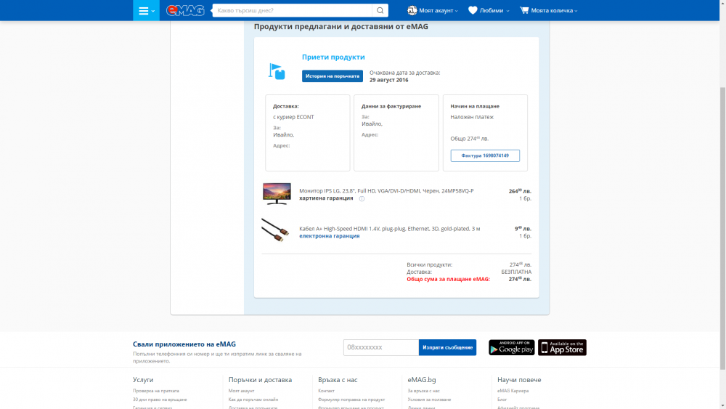726x409 pixels.
Task: Click the 'Приети продукти' heading
Action: tap(333, 57)
